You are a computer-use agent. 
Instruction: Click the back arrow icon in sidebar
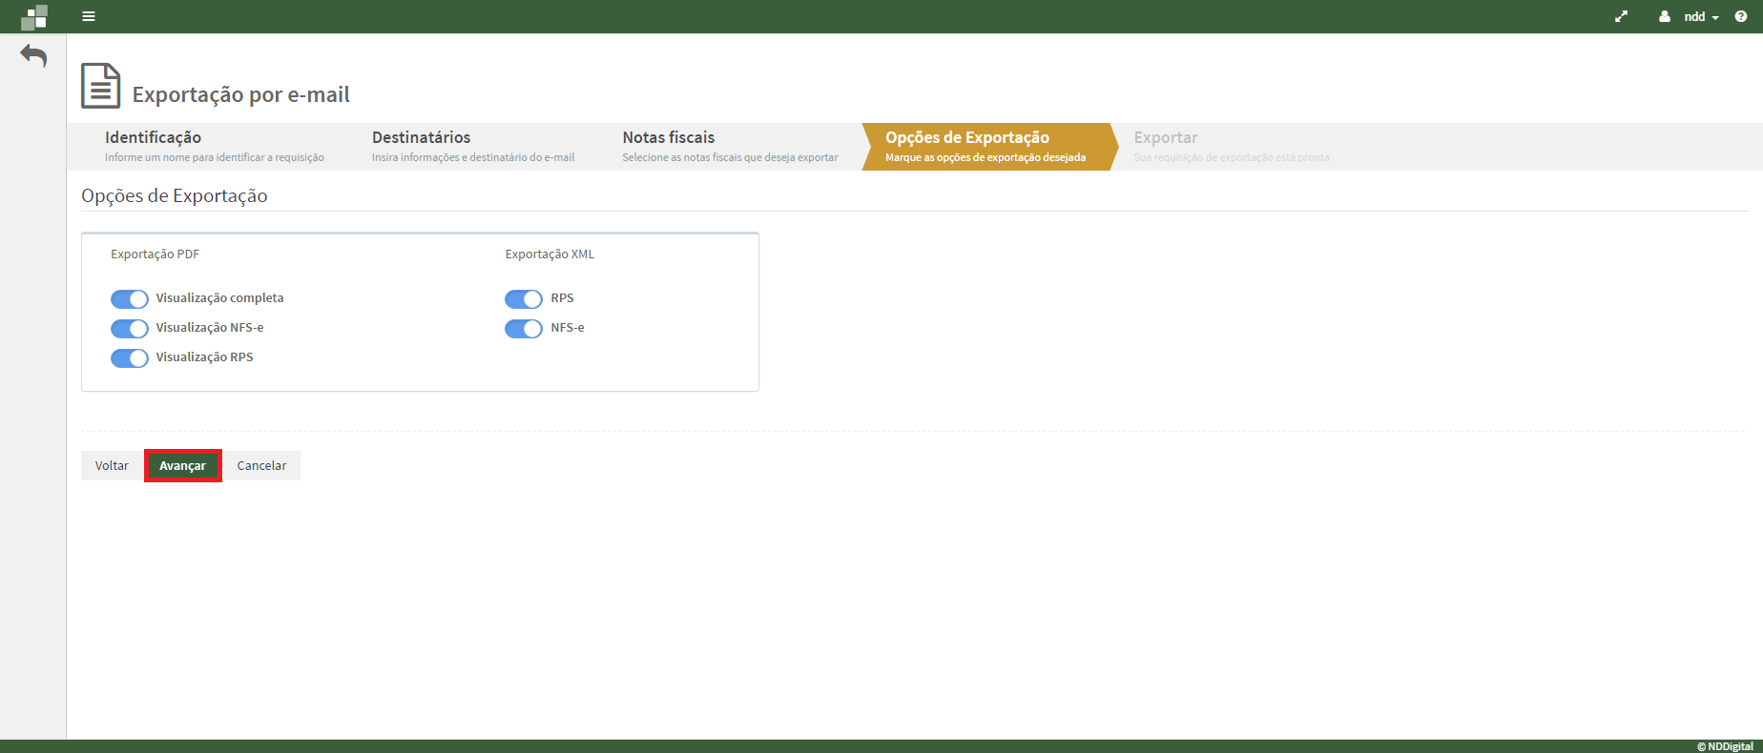[x=33, y=56]
